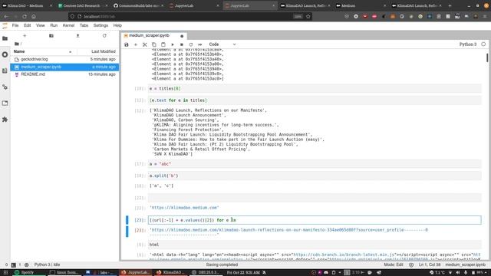Interrupt the kernel with the stop icon
491x276 pixels.
click(182, 44)
